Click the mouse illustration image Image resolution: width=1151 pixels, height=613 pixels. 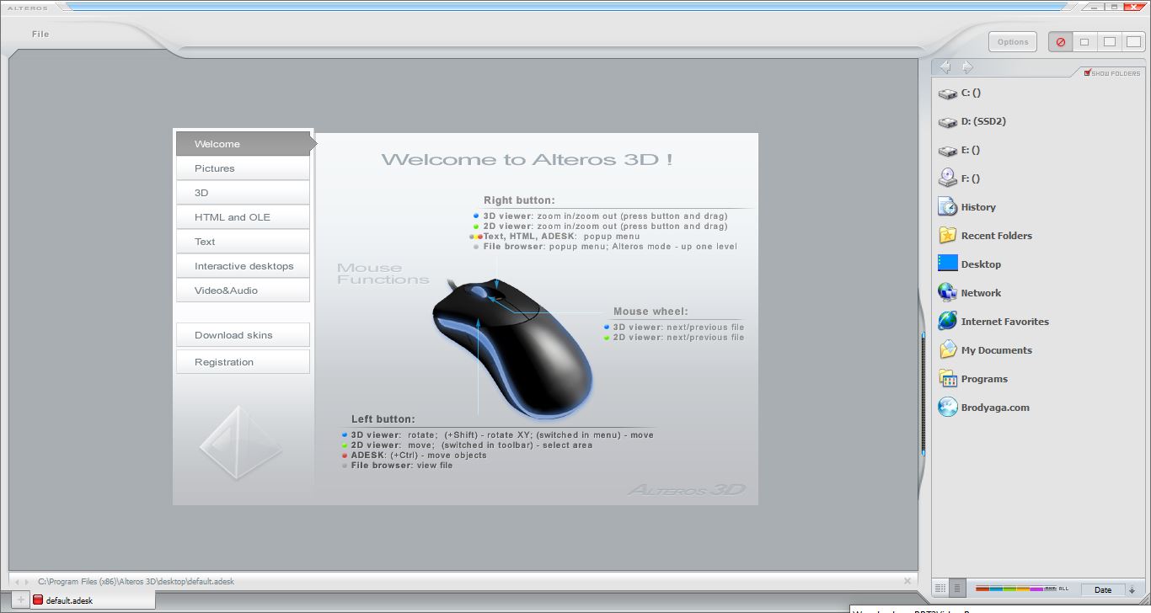(x=514, y=347)
